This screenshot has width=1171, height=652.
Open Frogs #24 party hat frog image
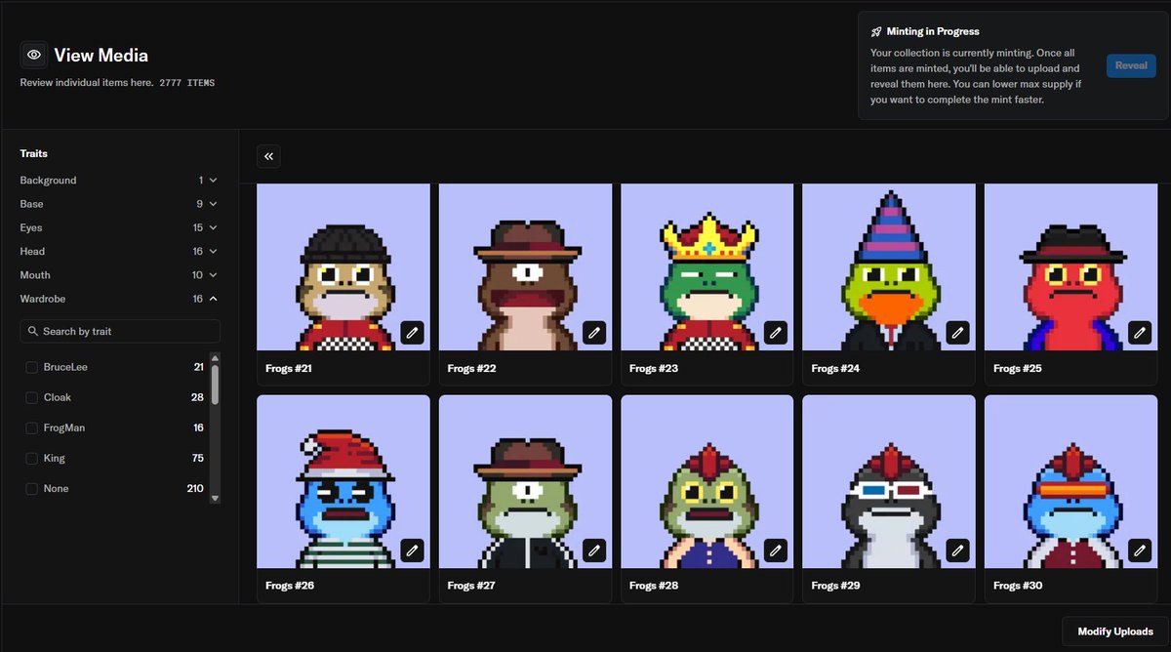pyautogui.click(x=889, y=267)
